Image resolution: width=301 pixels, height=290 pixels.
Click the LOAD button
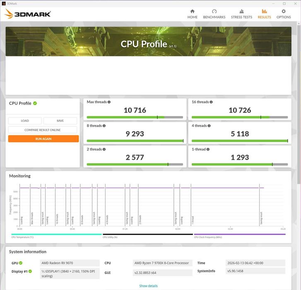tap(25, 121)
